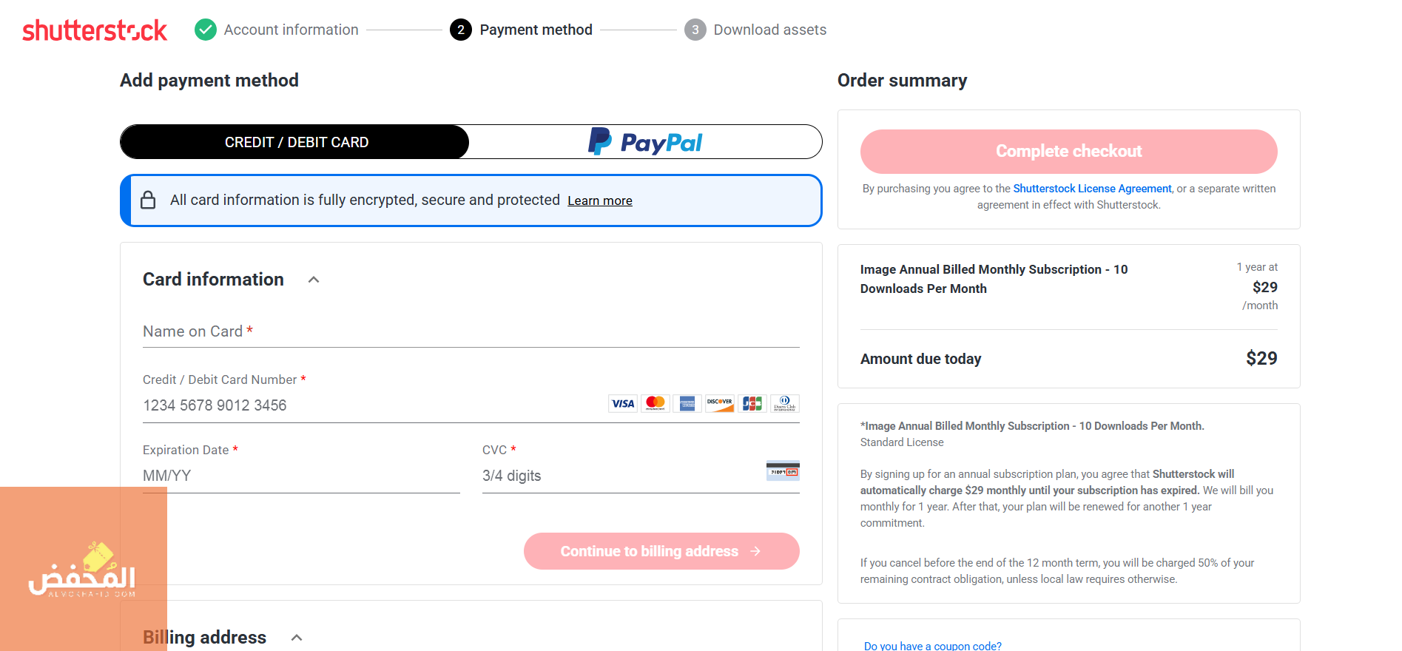Click the Shutterstock logo
Image resolution: width=1402 pixels, height=651 pixels.
click(95, 30)
